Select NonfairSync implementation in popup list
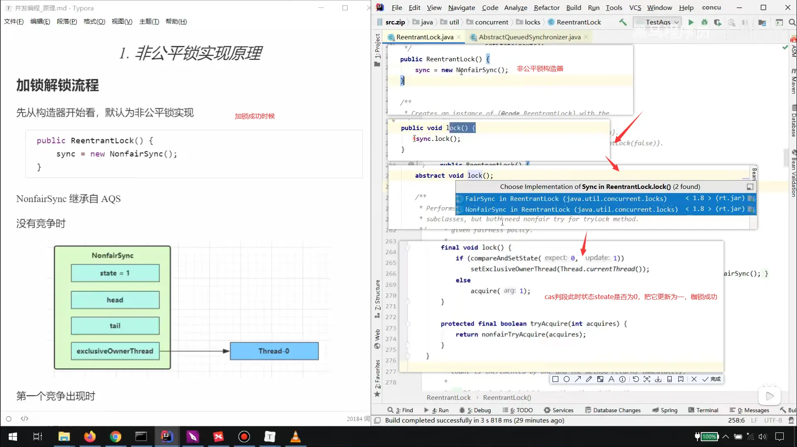Viewport: 797px width, 447px height. [606, 210]
